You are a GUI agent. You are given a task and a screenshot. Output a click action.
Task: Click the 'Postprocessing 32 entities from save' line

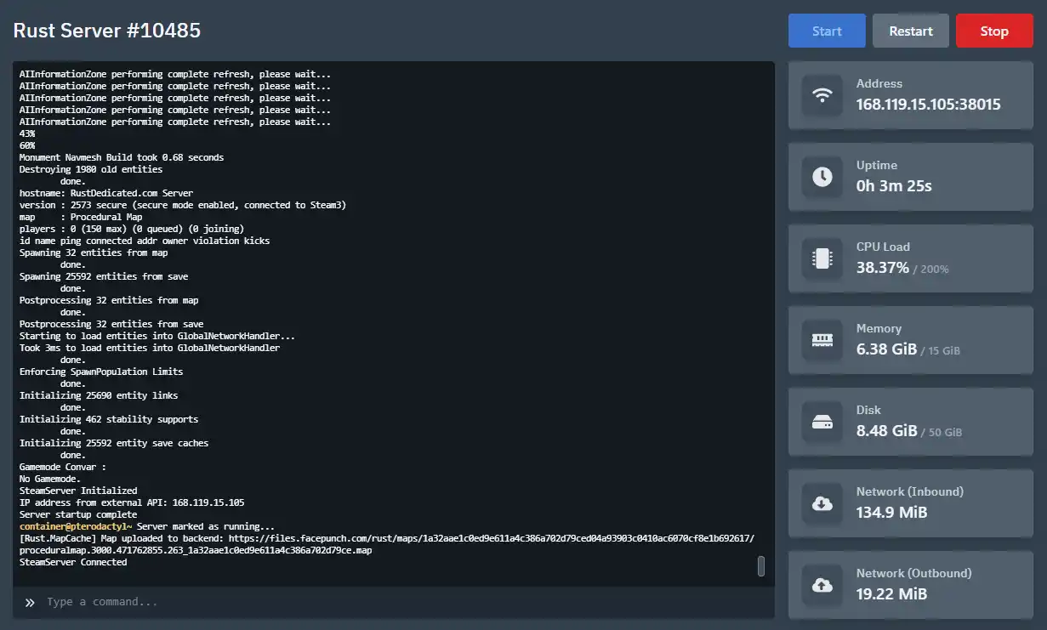click(x=111, y=324)
